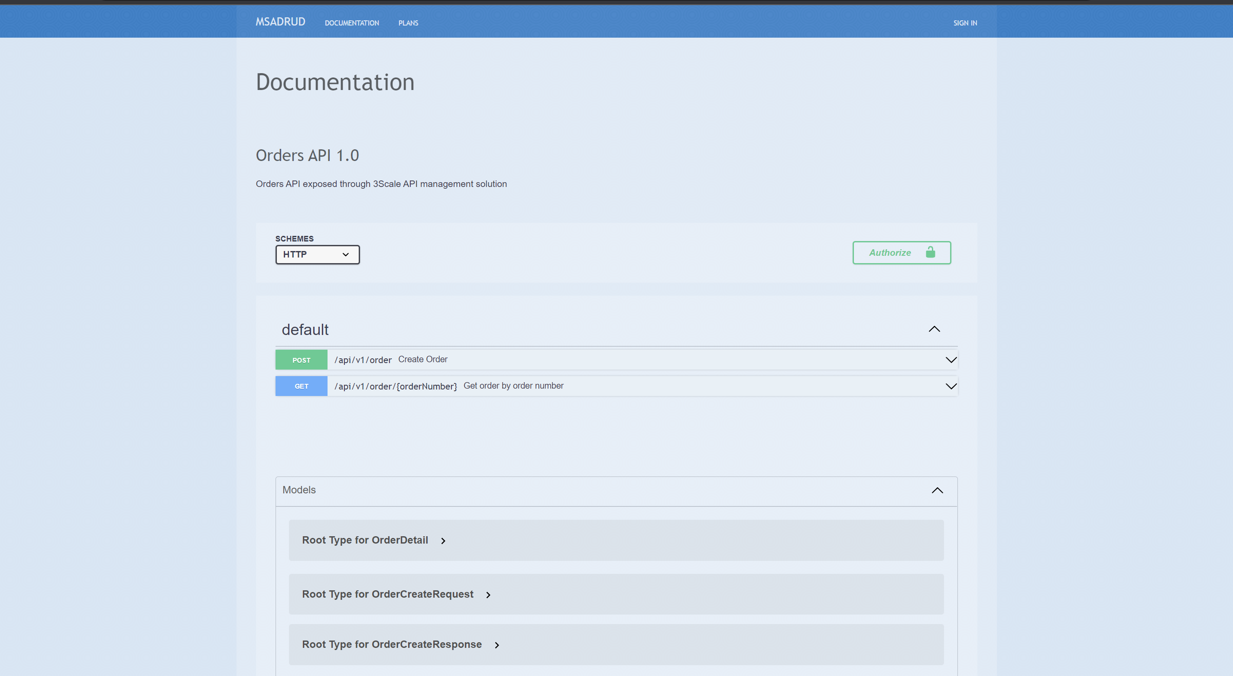Image resolution: width=1233 pixels, height=676 pixels.
Task: Expand the POST Create Order row arrow
Action: 951,360
